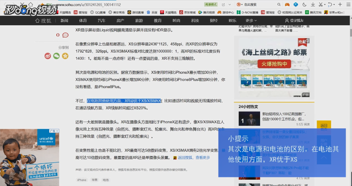Viewport: 352px width, 186px height.
Task: Click the blue shield extension icon
Action: (x=296, y=4)
